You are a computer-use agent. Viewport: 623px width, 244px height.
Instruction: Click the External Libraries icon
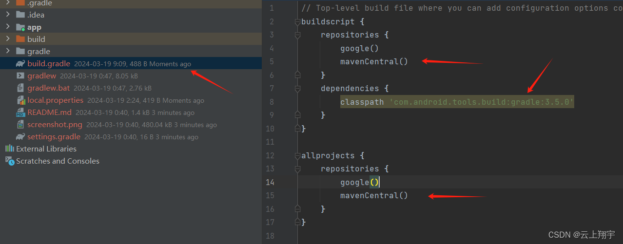coord(9,149)
